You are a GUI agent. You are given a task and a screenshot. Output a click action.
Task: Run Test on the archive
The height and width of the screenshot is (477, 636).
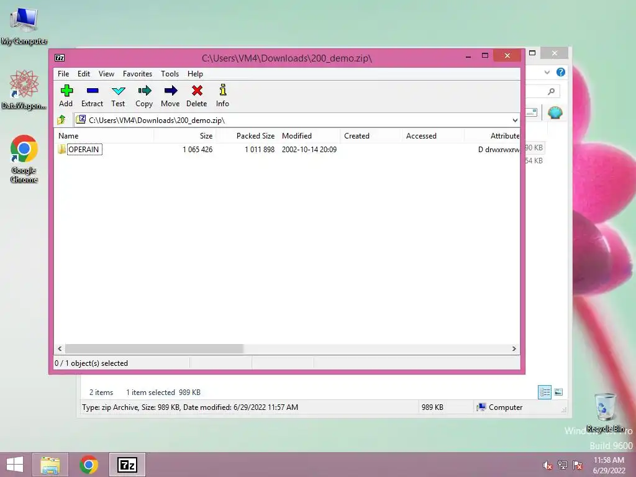point(118,96)
